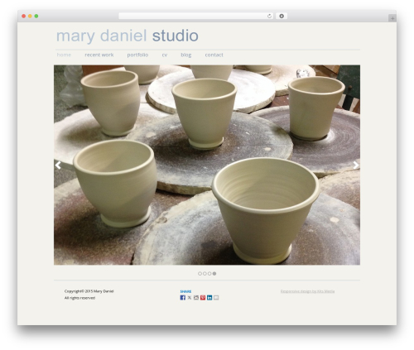The image size is (414, 350).
Task: Reload the page using browser refresh icon
Action: coord(269,17)
